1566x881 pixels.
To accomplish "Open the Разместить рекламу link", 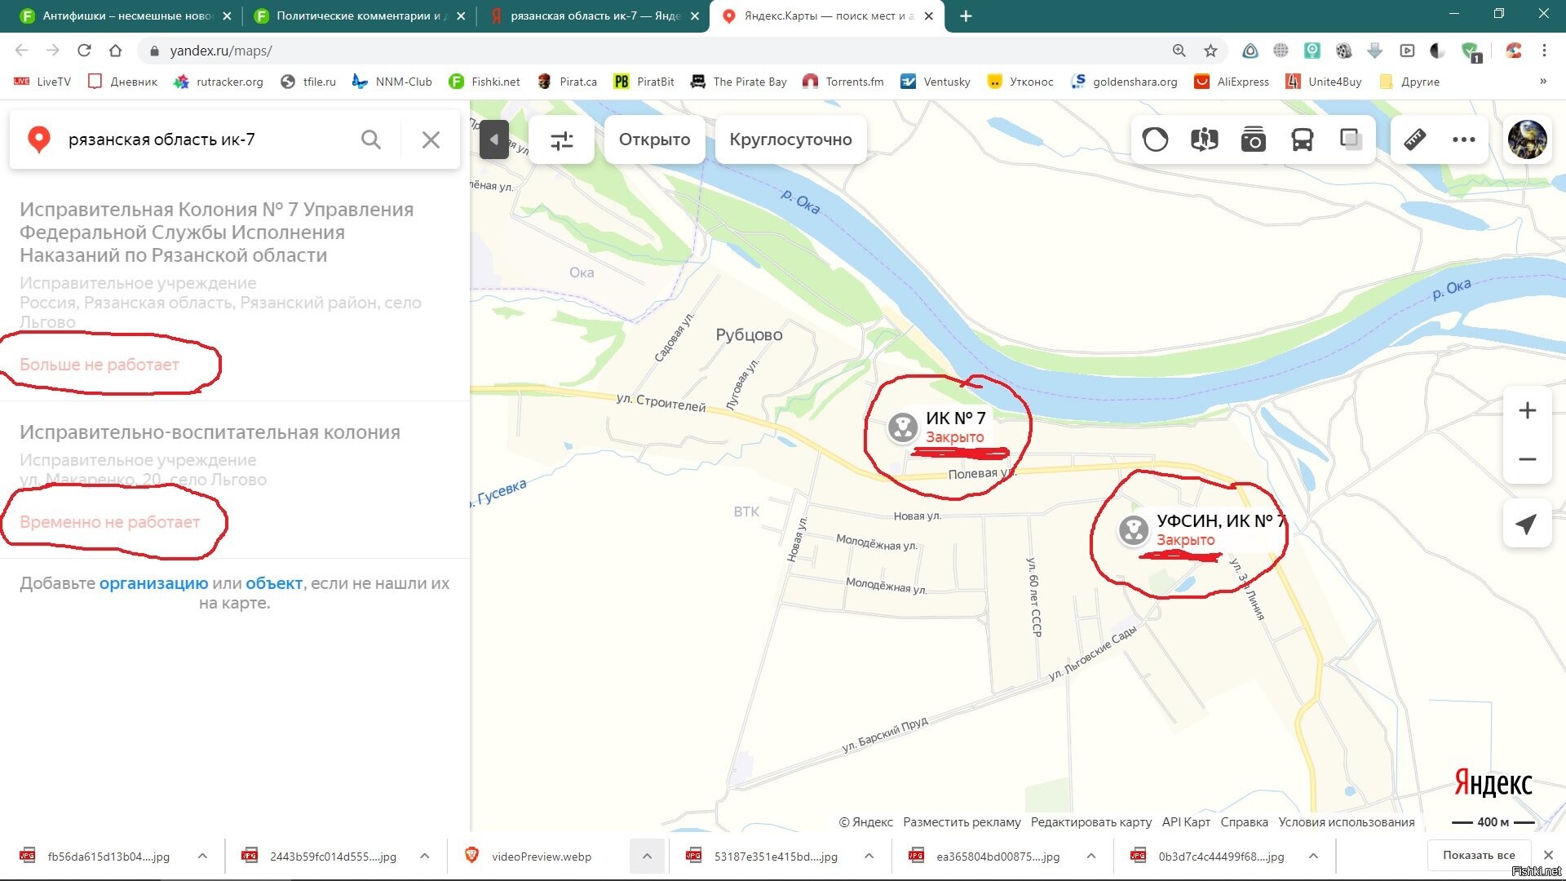I will 962,822.
